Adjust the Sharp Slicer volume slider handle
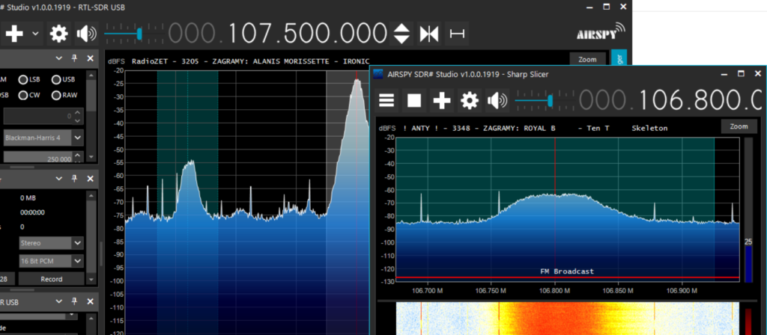Viewport: 767px width, 335px height. tap(550, 101)
